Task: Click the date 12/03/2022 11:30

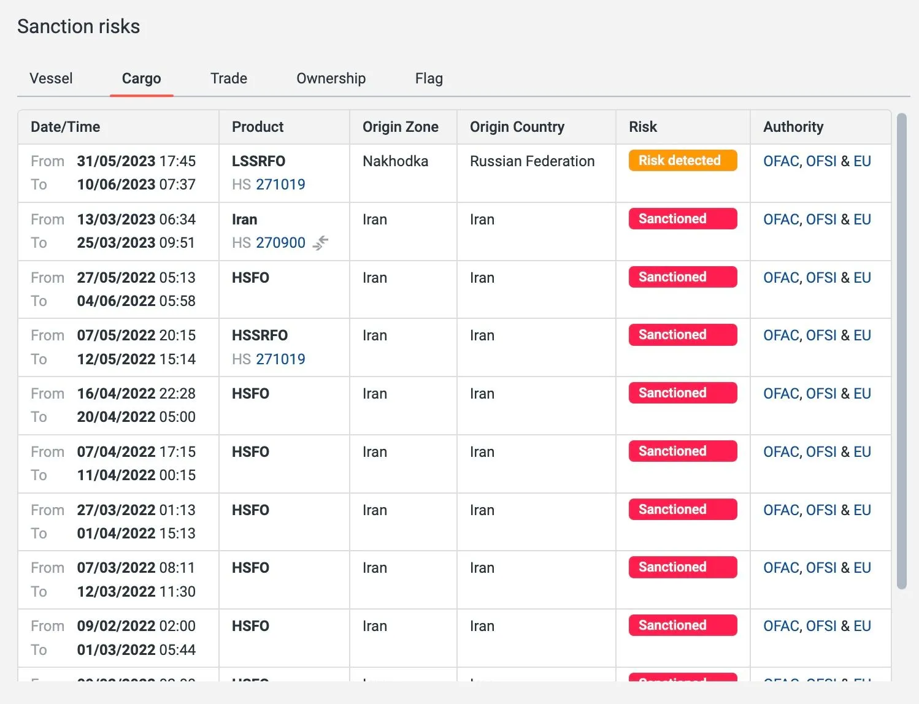Action: pos(136,592)
